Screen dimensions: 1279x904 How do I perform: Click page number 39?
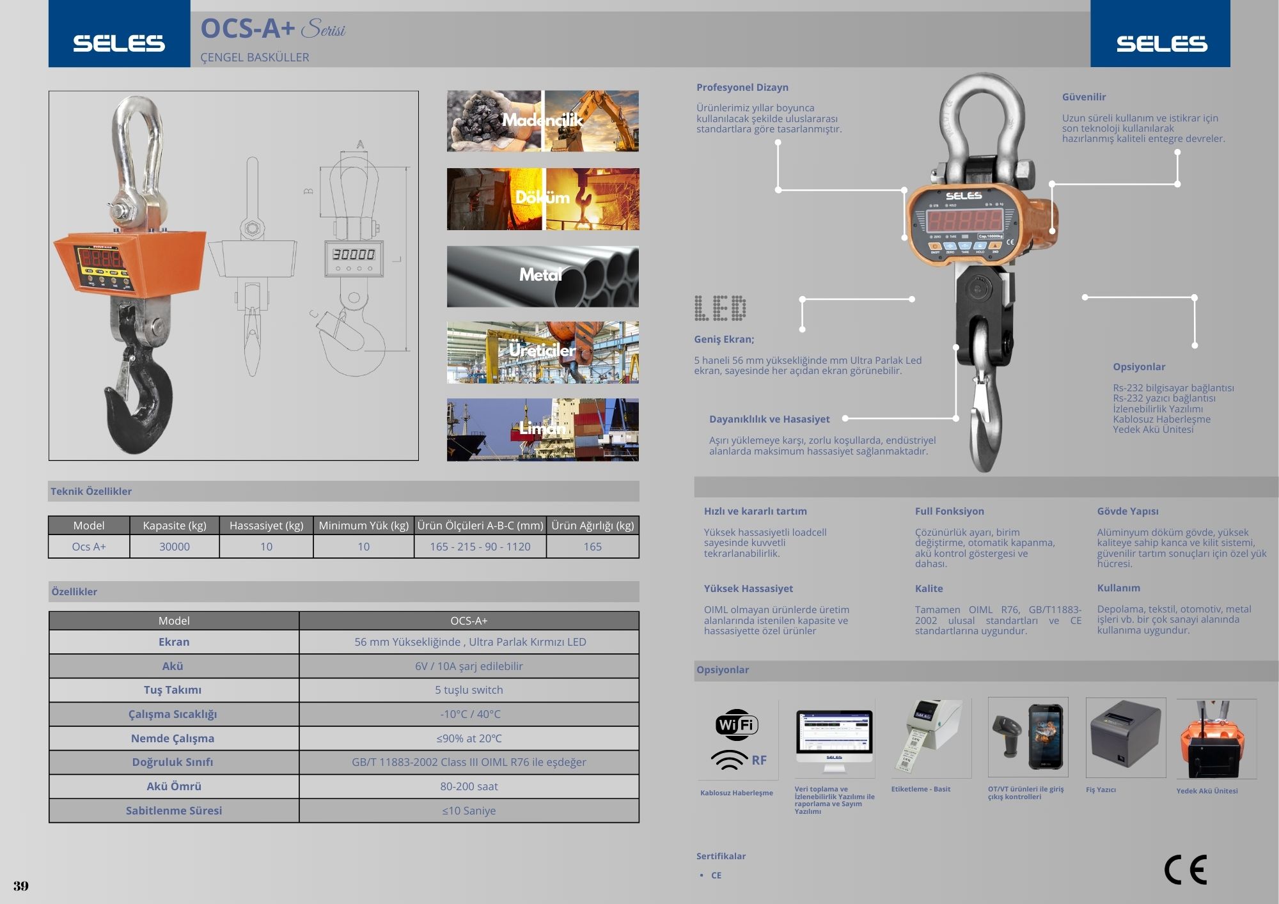coord(21,886)
